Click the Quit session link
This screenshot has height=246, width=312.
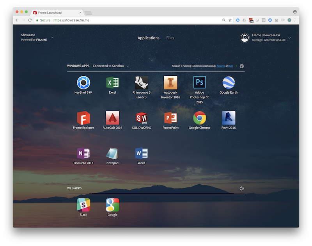(x=230, y=66)
